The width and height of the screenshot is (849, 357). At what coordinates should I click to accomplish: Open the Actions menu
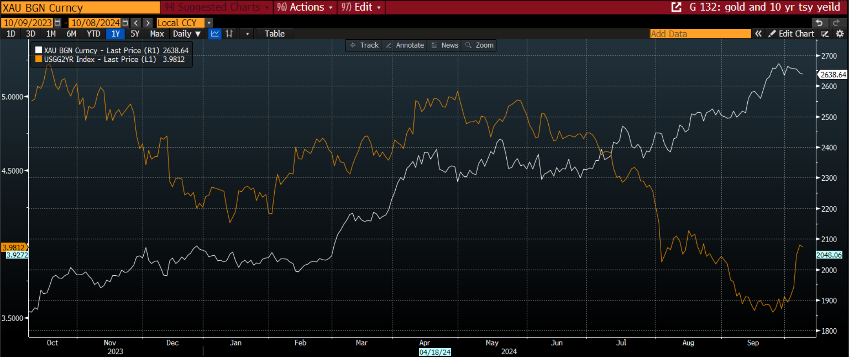305,7
